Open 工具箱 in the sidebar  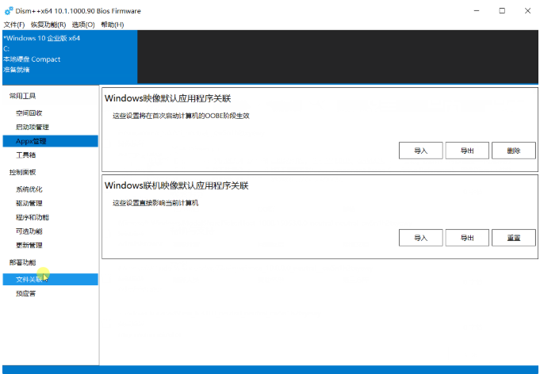point(50,155)
